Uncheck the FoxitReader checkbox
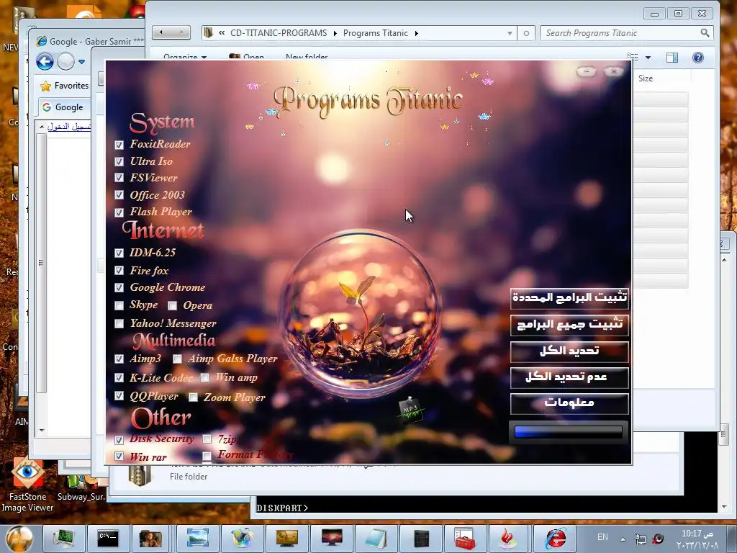 point(119,145)
